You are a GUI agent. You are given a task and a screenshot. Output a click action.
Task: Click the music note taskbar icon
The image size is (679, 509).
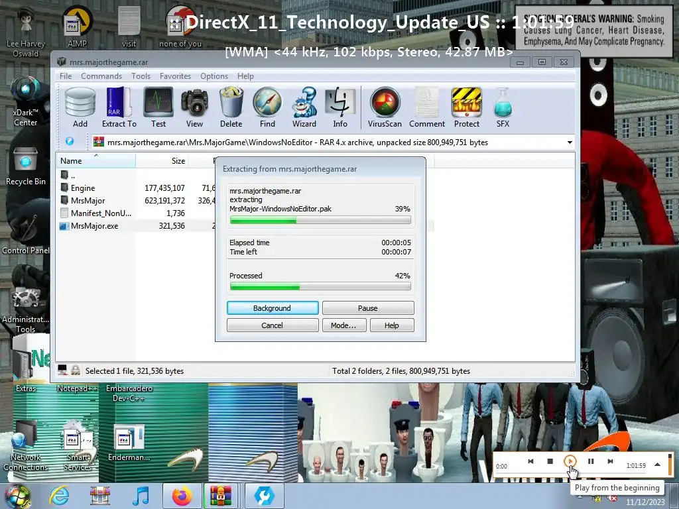141,496
